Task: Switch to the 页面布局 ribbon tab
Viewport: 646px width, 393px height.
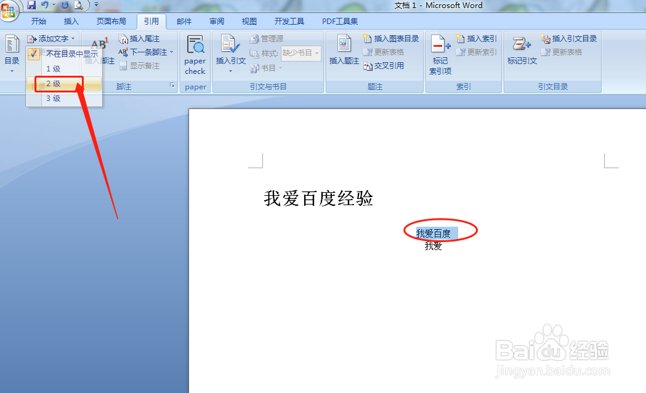Action: click(111, 22)
